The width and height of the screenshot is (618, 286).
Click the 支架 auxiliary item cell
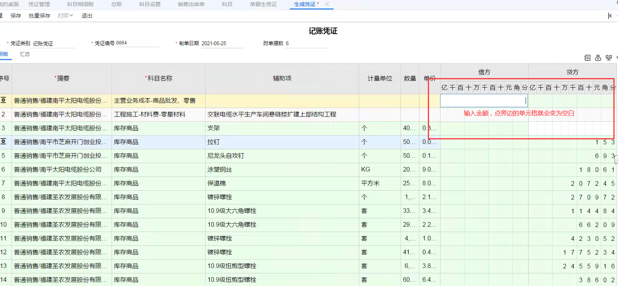pyautogui.click(x=282, y=128)
